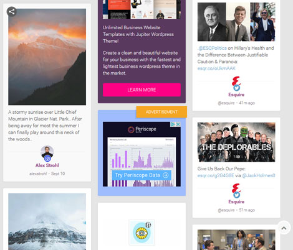This screenshot has width=293, height=250.
Task: Open the stormy sunrise mountain photo
Action: 47,57
